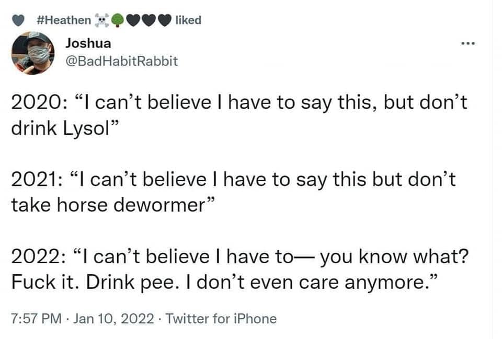Open the Twitter for iPhone source link

pos(221,318)
